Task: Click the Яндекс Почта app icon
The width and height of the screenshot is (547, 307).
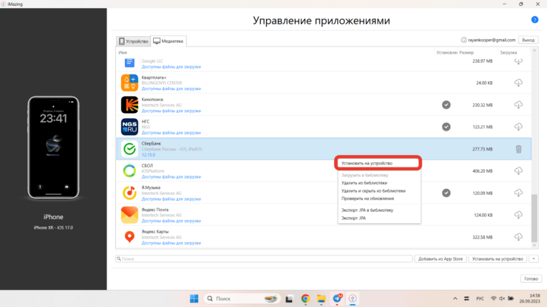Action: tap(129, 215)
